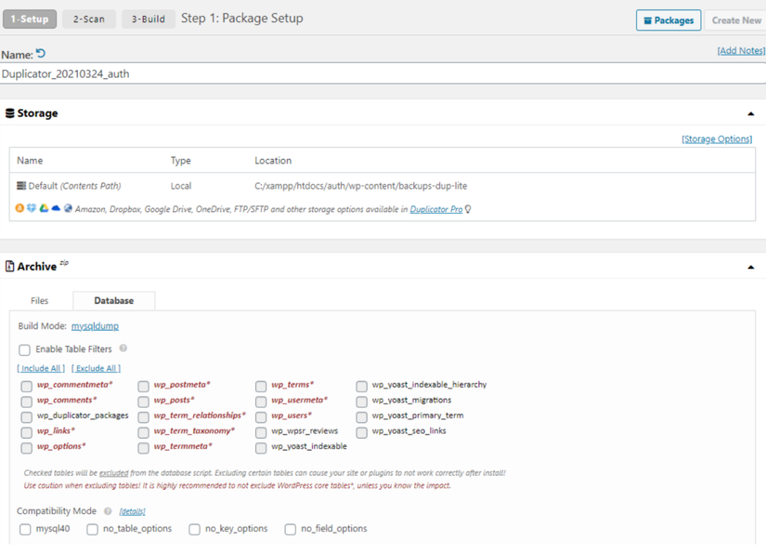Screen dimensions: 766x554
Task: Check the wp_wpsr_reviews table checkbox
Action: coord(261,432)
